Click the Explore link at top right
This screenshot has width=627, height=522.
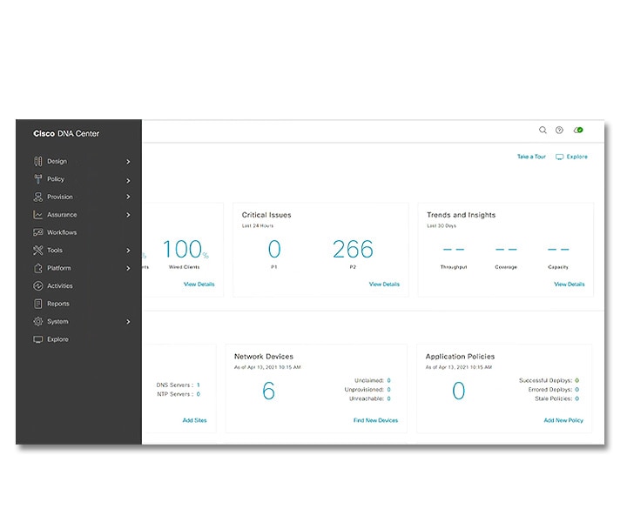tap(572, 157)
